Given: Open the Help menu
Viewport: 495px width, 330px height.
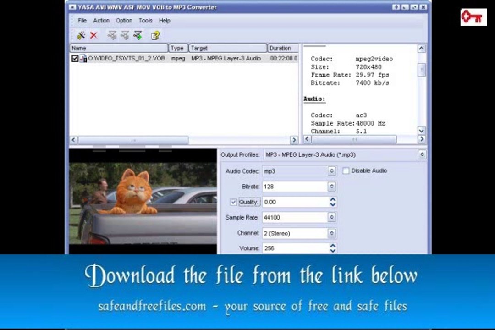Looking at the screenshot, I should (165, 21).
